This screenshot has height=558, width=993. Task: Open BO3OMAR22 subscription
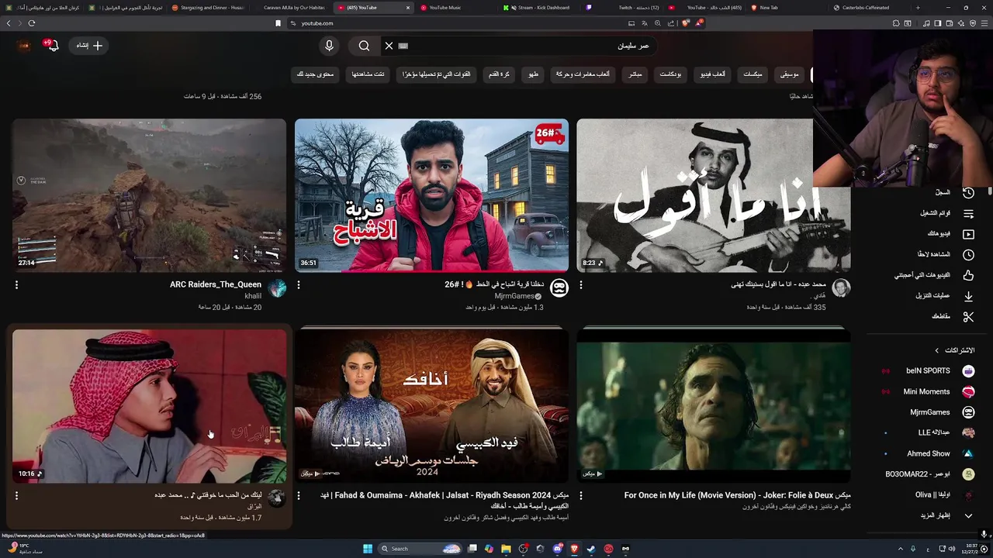coord(929,474)
